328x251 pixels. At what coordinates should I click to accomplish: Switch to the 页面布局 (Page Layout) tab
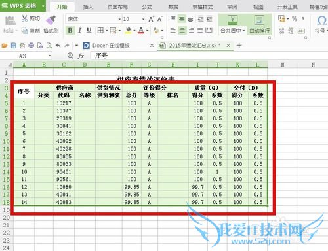tap(117, 7)
